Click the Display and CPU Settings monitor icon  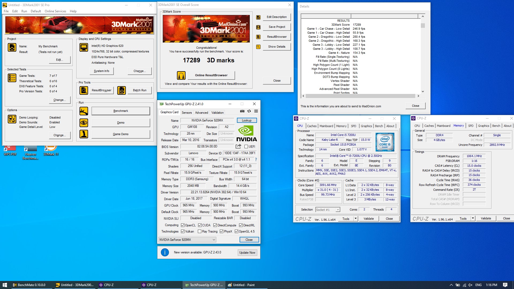pos(84,47)
